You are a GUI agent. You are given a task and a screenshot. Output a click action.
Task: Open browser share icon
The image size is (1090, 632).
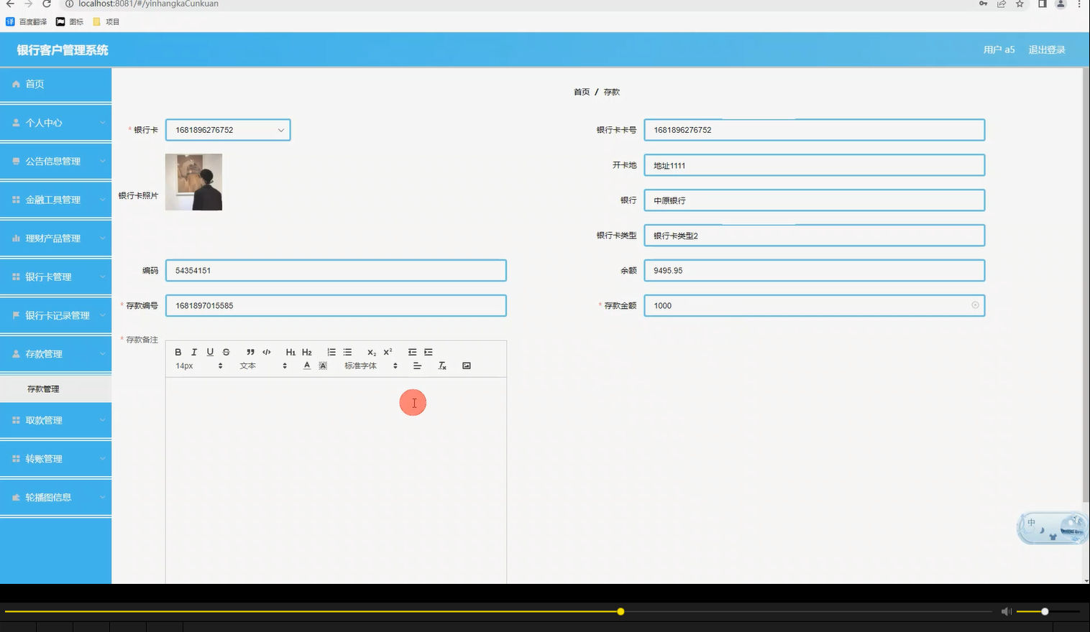pyautogui.click(x=1002, y=4)
